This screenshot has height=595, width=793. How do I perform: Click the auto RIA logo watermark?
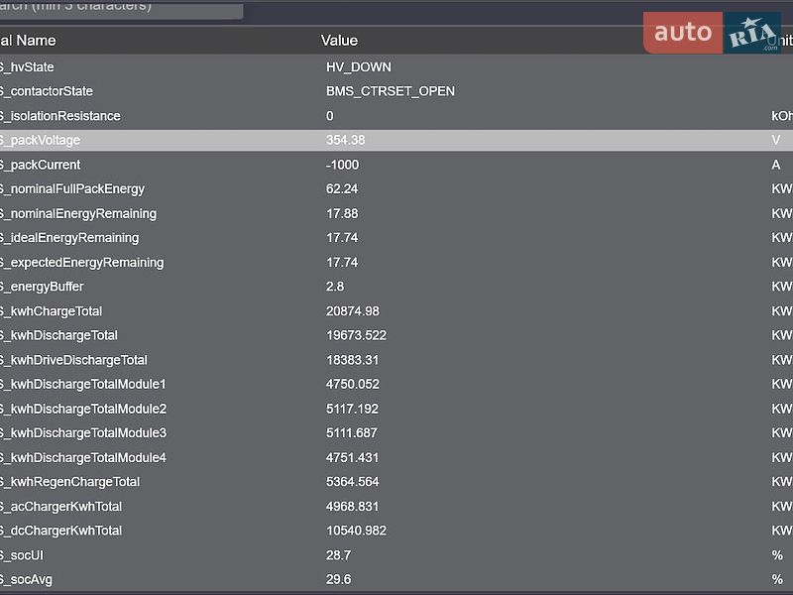(x=712, y=33)
